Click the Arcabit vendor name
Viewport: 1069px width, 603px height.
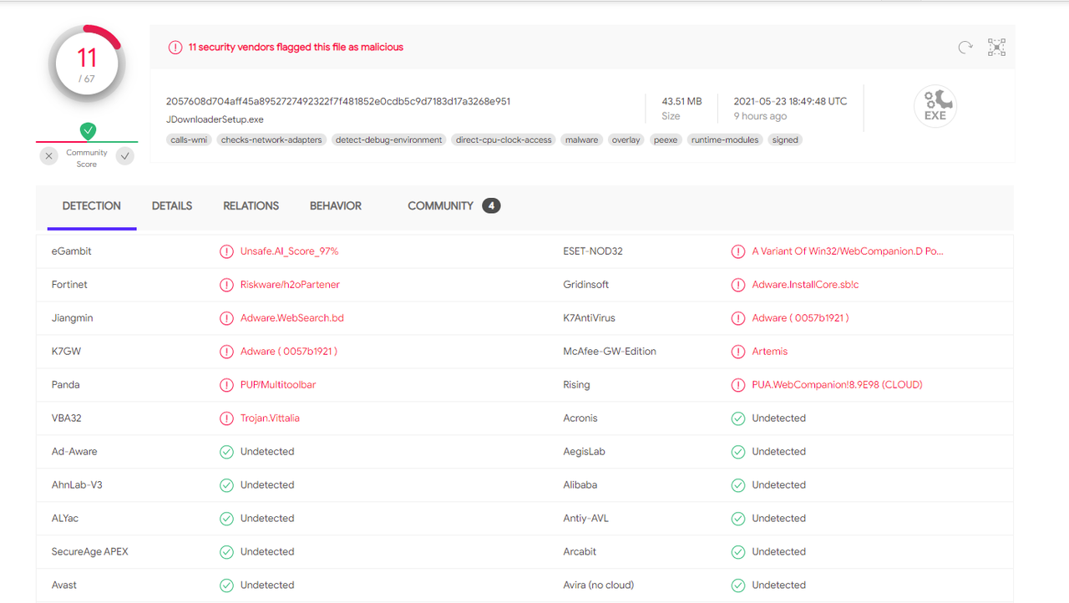click(581, 552)
